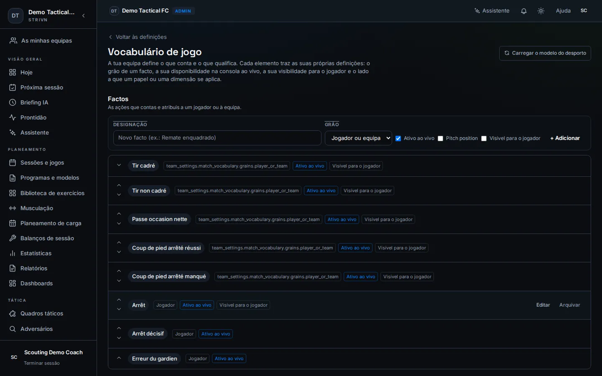Move Tir cadré down with chevron
The image size is (602, 376).
[119, 165]
